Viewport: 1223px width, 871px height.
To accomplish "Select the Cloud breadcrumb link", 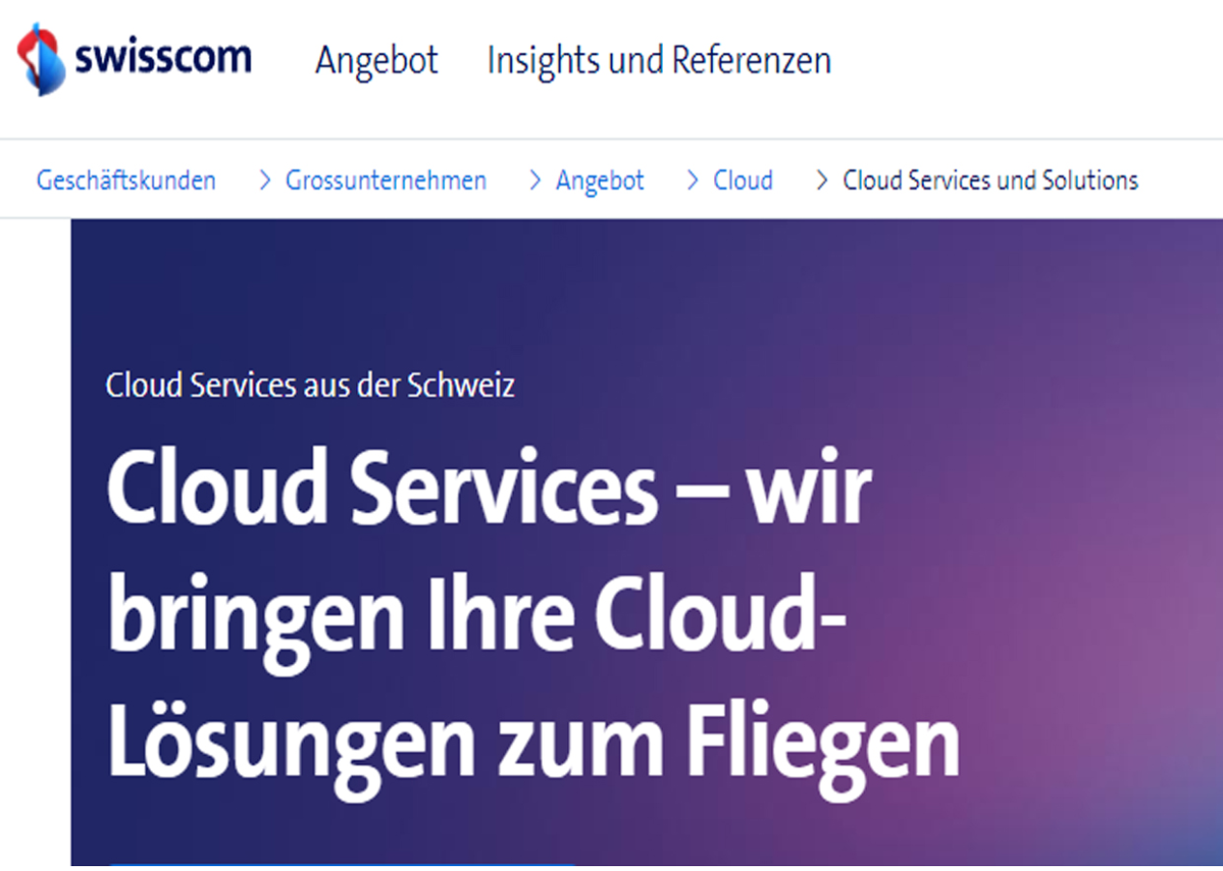I will [x=743, y=180].
